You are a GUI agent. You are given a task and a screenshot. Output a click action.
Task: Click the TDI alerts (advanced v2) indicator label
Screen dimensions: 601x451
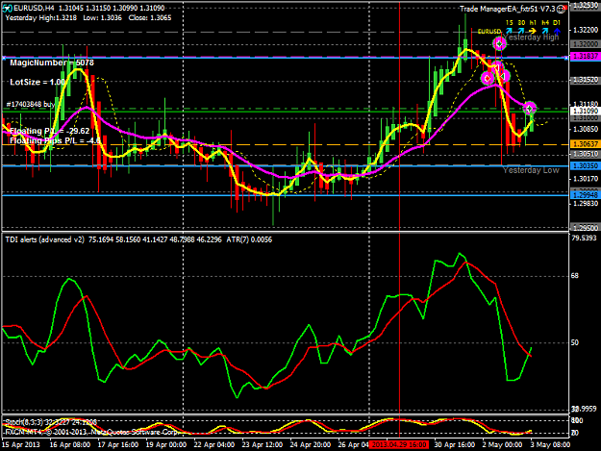(x=45, y=239)
